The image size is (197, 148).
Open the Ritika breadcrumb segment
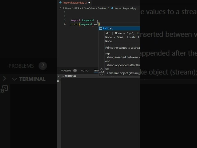[78, 8]
